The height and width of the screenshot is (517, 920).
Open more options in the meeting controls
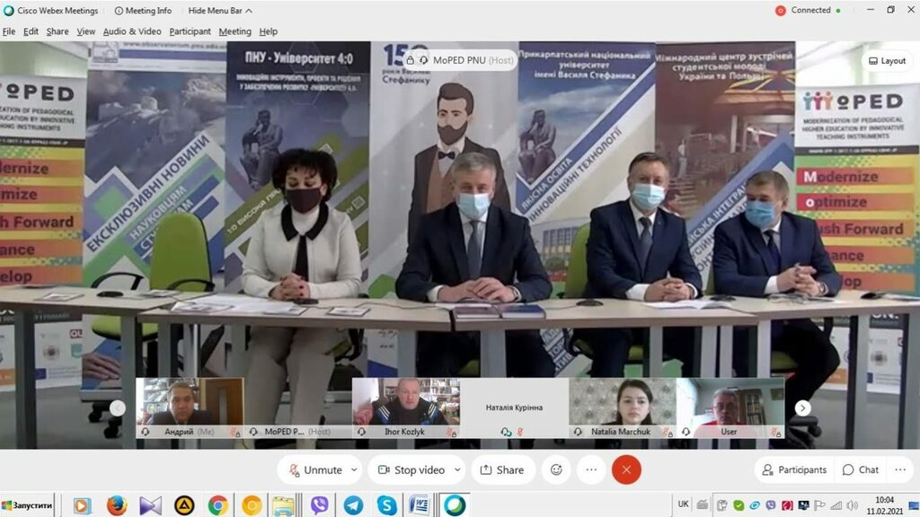pos(590,469)
